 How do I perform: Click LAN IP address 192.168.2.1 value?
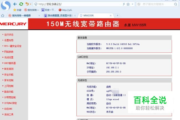pos(112,67)
